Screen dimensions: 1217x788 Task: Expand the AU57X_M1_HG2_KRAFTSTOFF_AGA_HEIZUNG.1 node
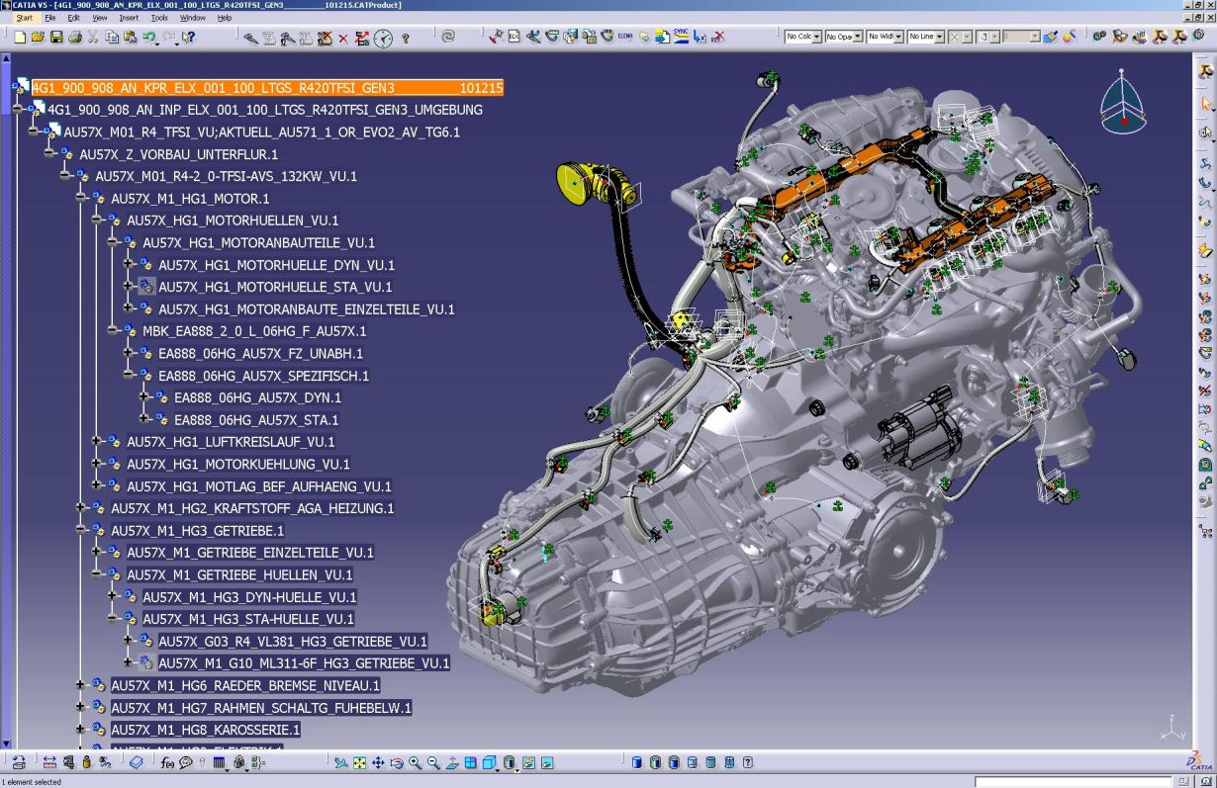81,508
